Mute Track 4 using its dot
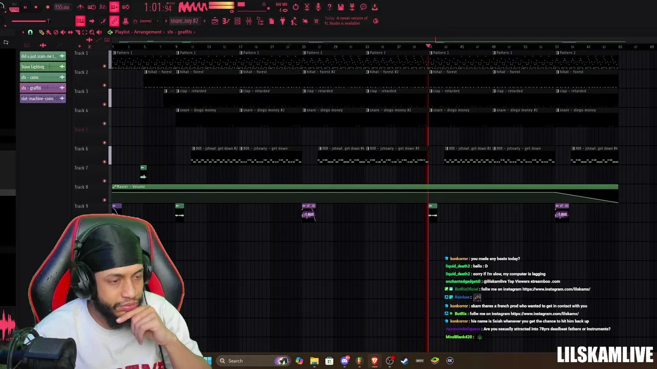The image size is (657, 369). 105,124
